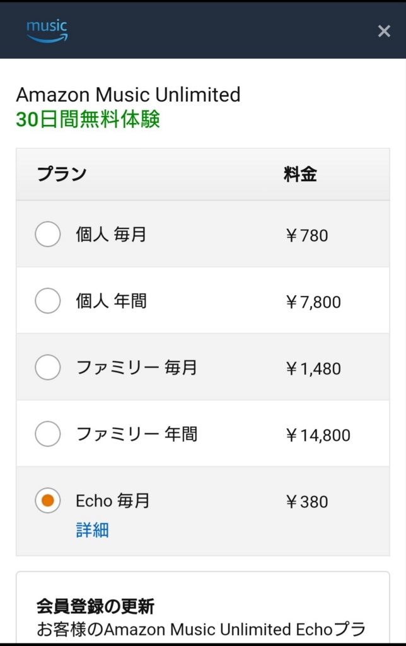
Task: Click the 個人 毎月 plan label
Action: pos(111,234)
